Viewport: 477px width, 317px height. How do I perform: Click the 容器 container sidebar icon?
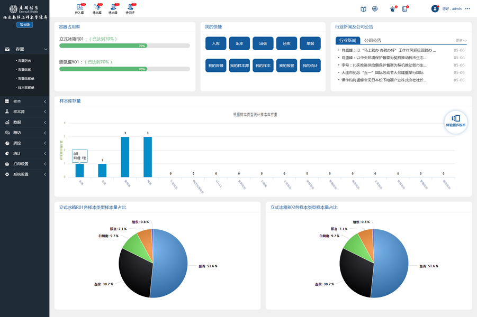click(7, 49)
